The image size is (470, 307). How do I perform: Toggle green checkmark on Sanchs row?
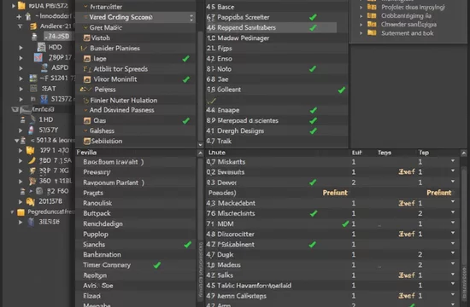188,245
